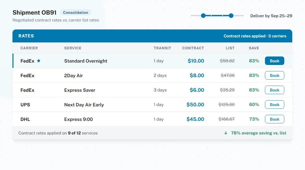Select the $8.00 contract price
The height and width of the screenshot is (170, 305).
197,76
